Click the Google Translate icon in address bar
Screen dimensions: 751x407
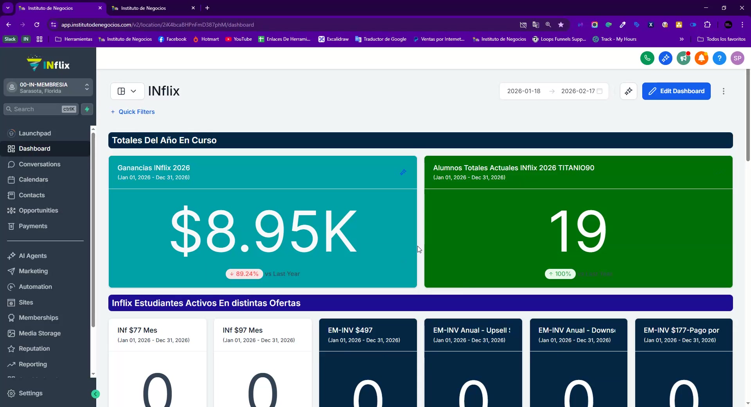pos(536,25)
